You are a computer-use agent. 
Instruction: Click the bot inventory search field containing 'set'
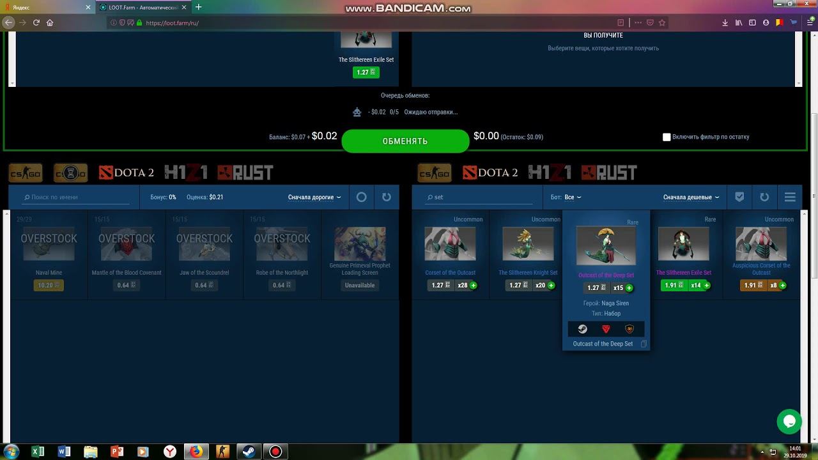[479, 197]
